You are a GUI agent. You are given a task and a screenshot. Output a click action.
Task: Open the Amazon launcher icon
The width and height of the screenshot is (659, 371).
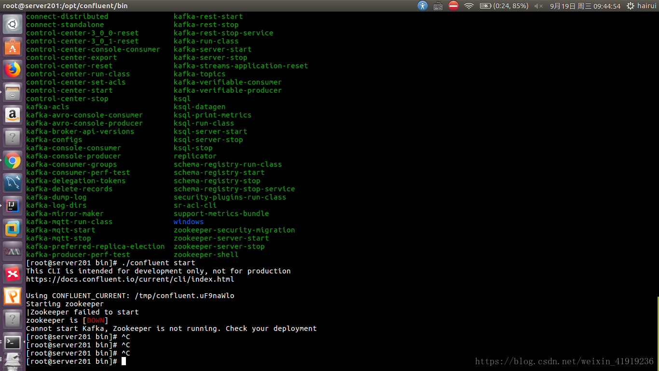click(x=13, y=115)
